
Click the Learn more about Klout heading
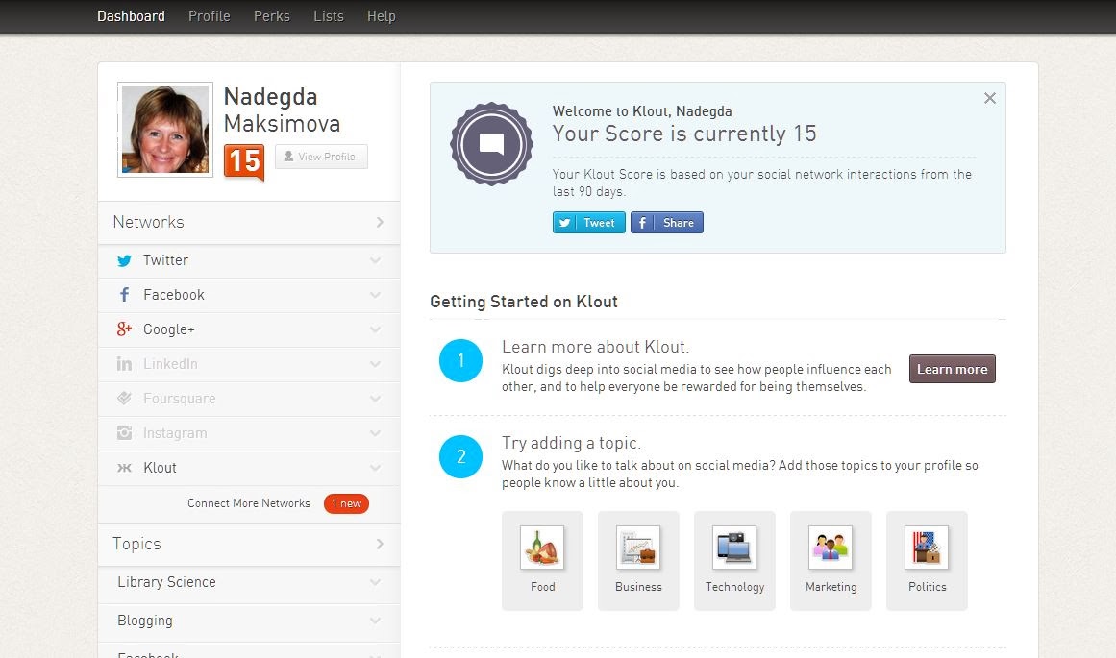[x=596, y=347]
